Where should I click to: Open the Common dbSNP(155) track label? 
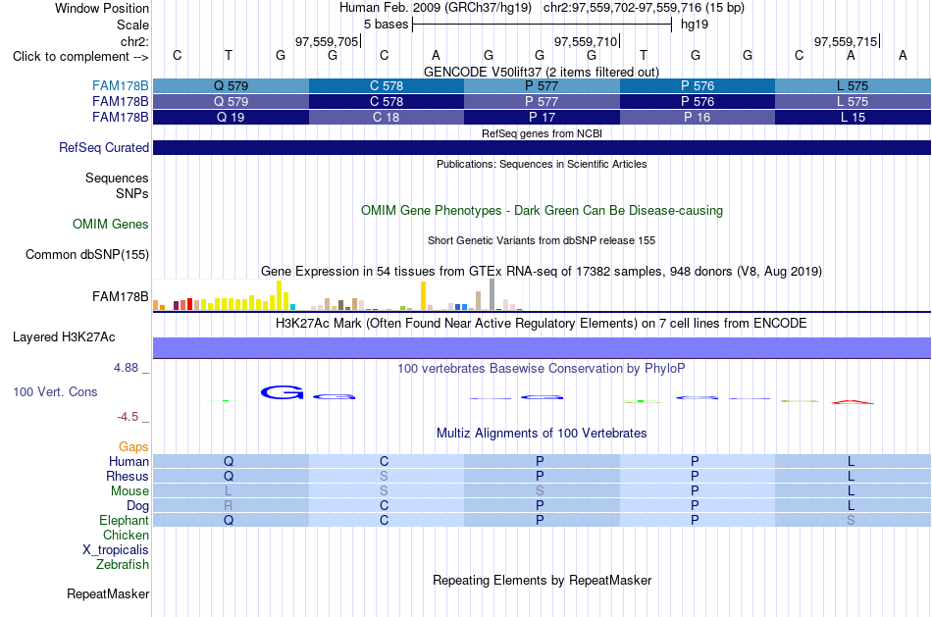[87, 254]
